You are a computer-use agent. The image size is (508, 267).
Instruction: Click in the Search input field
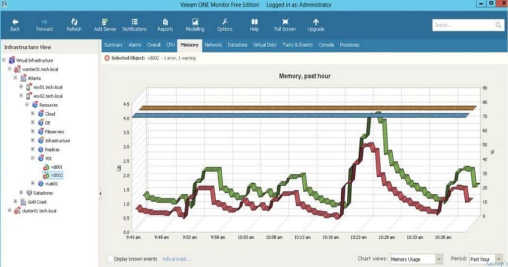click(463, 25)
